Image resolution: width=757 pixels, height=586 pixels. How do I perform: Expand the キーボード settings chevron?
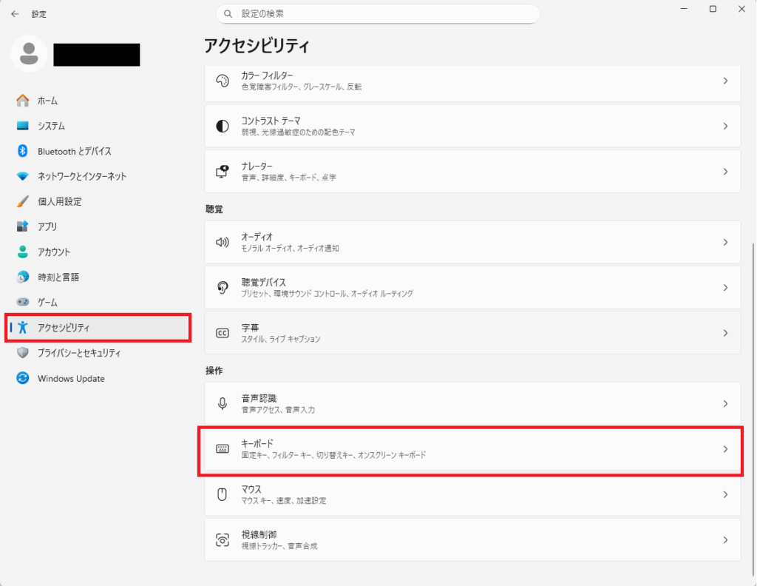coord(725,448)
